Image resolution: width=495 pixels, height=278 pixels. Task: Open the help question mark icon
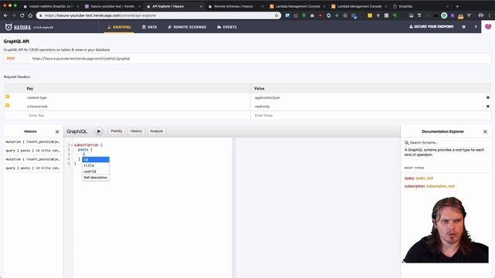(476, 27)
